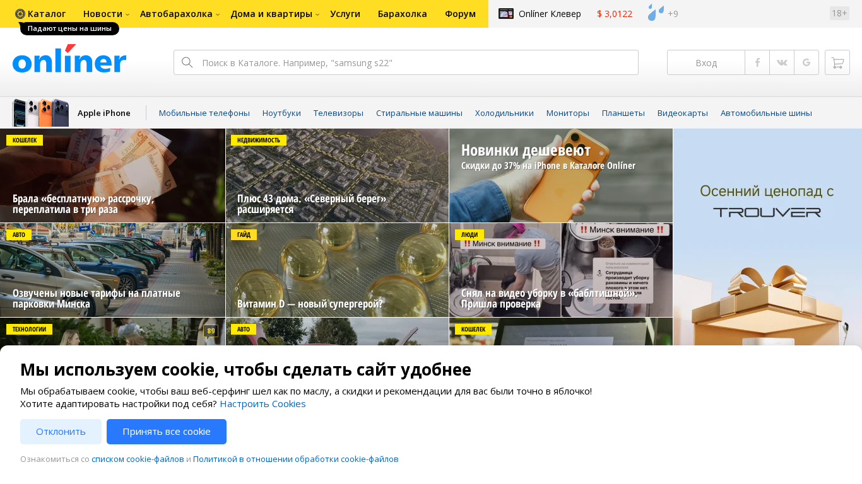Log in with VK icon
Viewport: 862px width, 484px height.
pos(782,62)
